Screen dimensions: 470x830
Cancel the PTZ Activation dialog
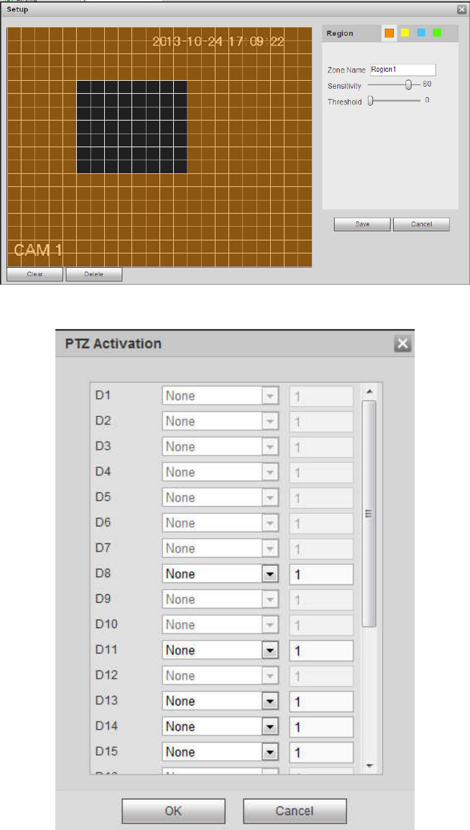click(x=295, y=811)
